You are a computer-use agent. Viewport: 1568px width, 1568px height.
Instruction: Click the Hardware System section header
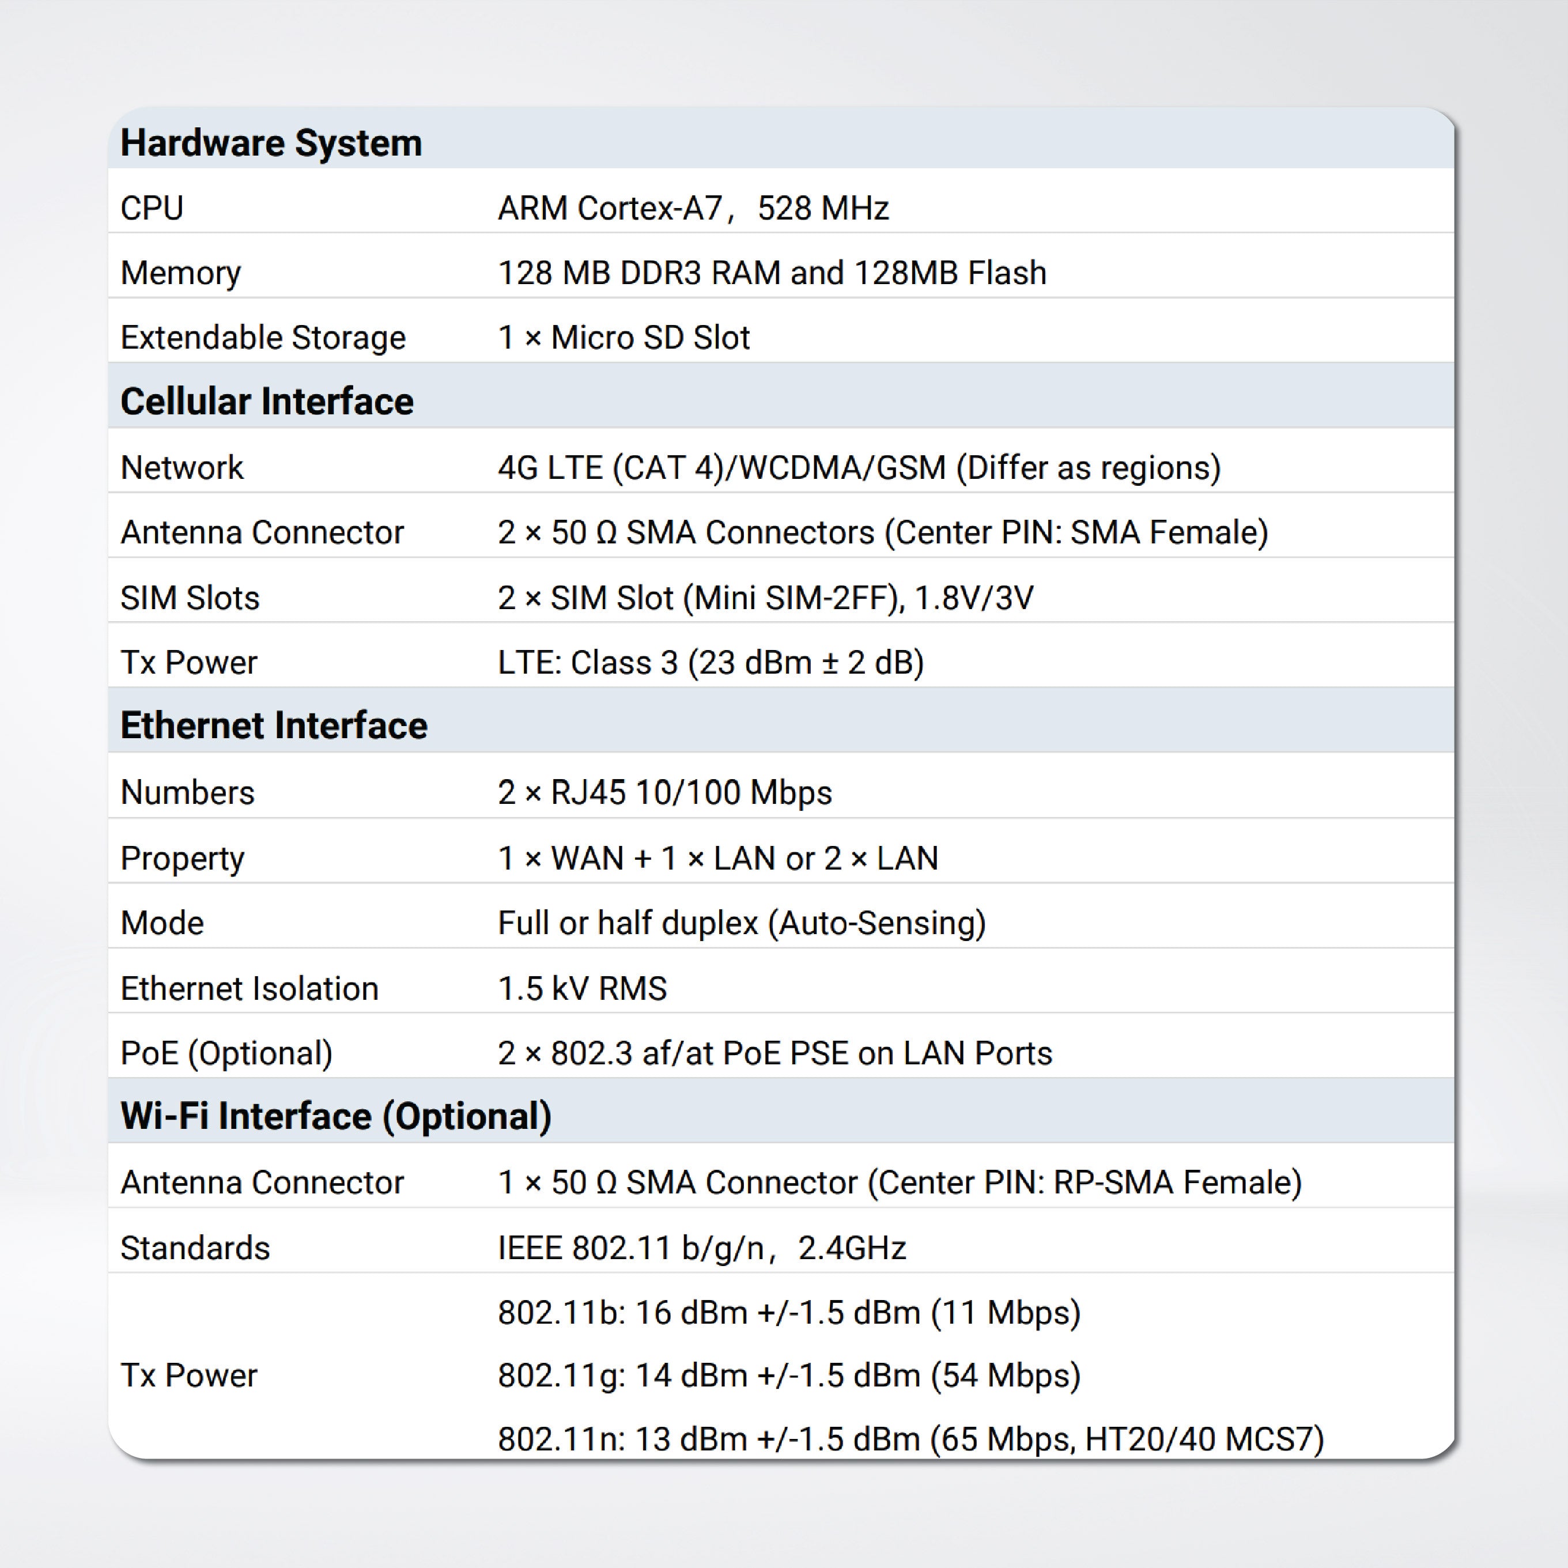click(271, 143)
